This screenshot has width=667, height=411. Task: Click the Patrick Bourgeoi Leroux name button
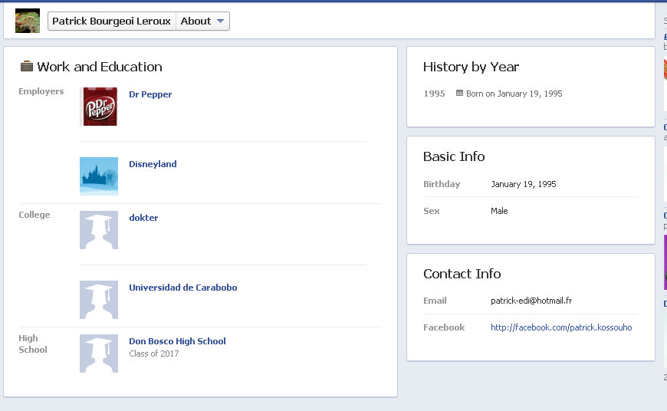pyautogui.click(x=111, y=21)
